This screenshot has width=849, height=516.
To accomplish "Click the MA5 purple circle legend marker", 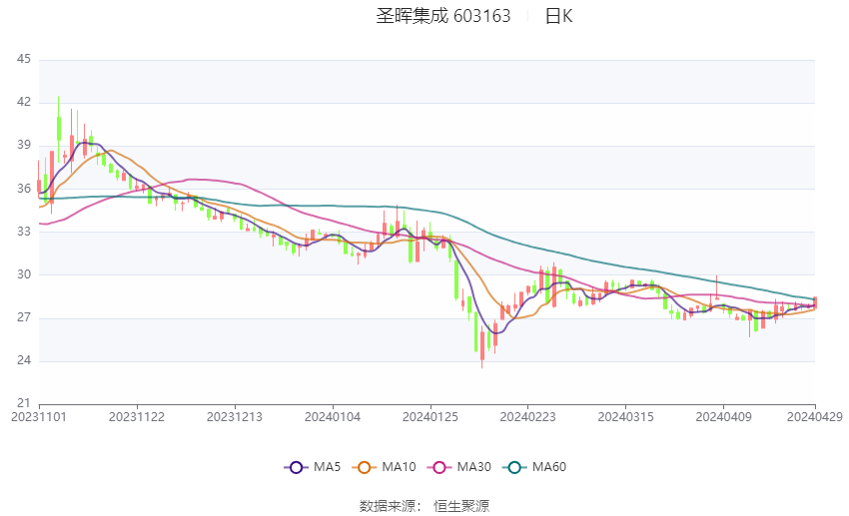I will (295, 467).
